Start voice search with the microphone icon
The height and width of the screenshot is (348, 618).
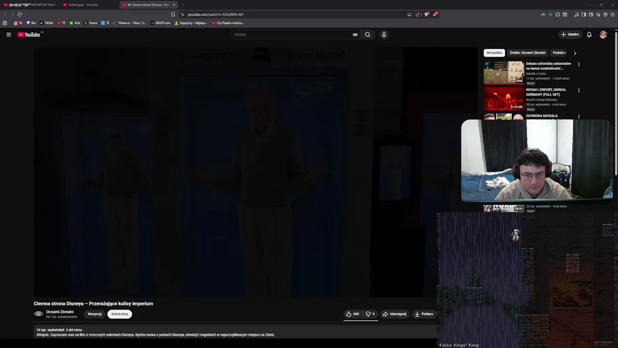384,34
